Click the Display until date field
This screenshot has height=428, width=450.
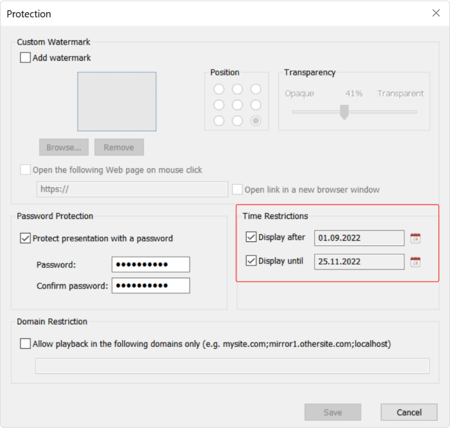point(359,261)
